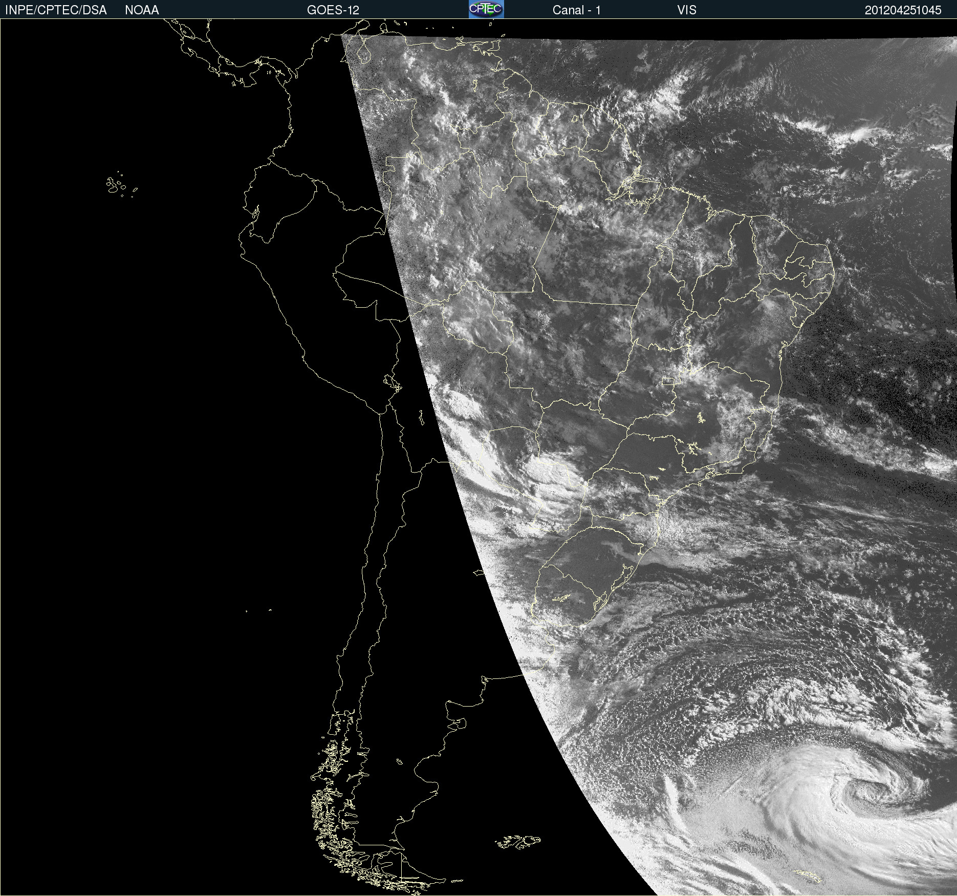
Task: Click the INPE/CPTEC/DSA header text
Action: click(56, 10)
